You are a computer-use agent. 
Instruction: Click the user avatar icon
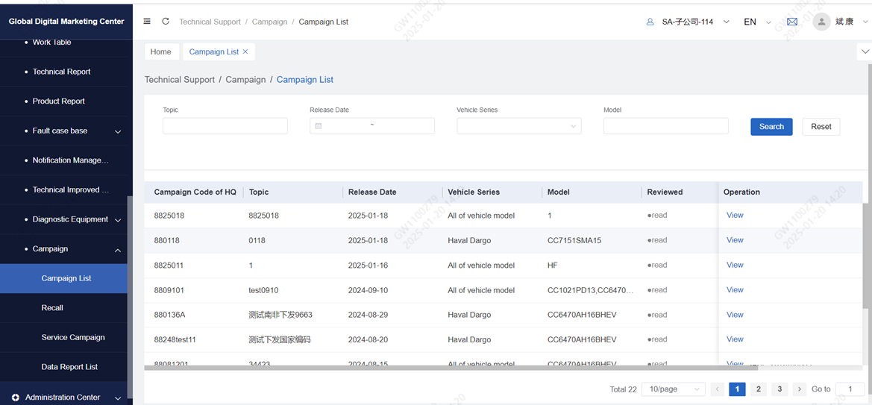click(x=821, y=22)
